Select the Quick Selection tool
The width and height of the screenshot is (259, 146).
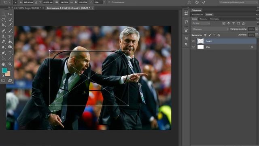(x=10, y=19)
